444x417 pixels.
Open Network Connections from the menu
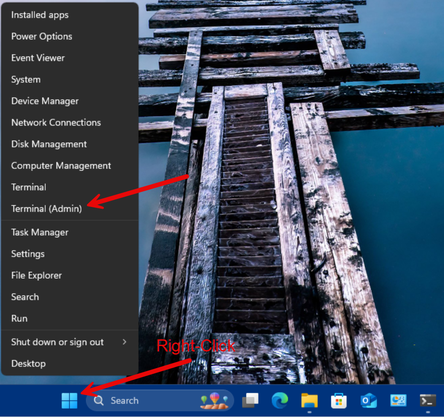56,123
